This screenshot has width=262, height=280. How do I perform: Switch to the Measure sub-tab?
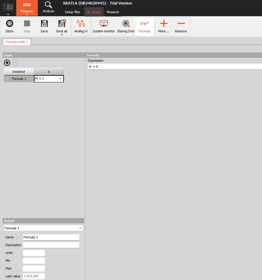[113, 12]
